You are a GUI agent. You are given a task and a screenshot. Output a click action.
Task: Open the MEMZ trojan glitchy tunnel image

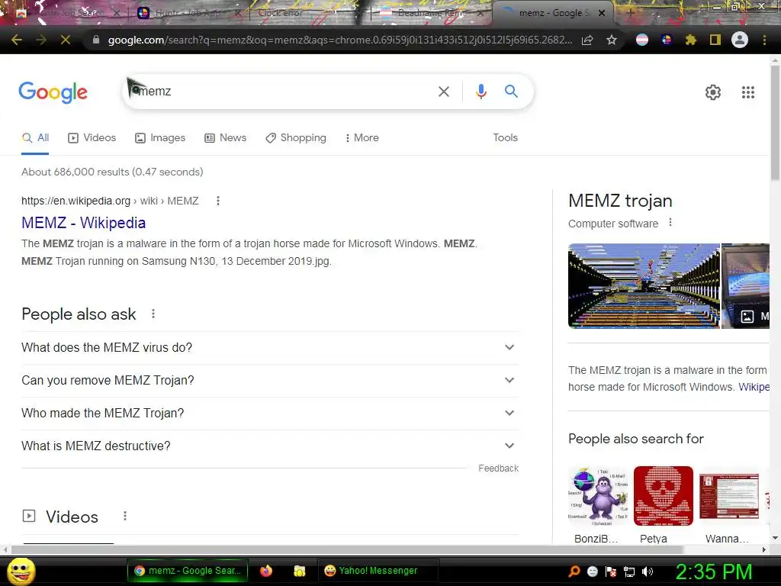click(x=644, y=285)
